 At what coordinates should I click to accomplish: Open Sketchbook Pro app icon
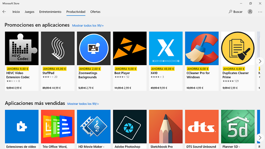click(x=166, y=127)
